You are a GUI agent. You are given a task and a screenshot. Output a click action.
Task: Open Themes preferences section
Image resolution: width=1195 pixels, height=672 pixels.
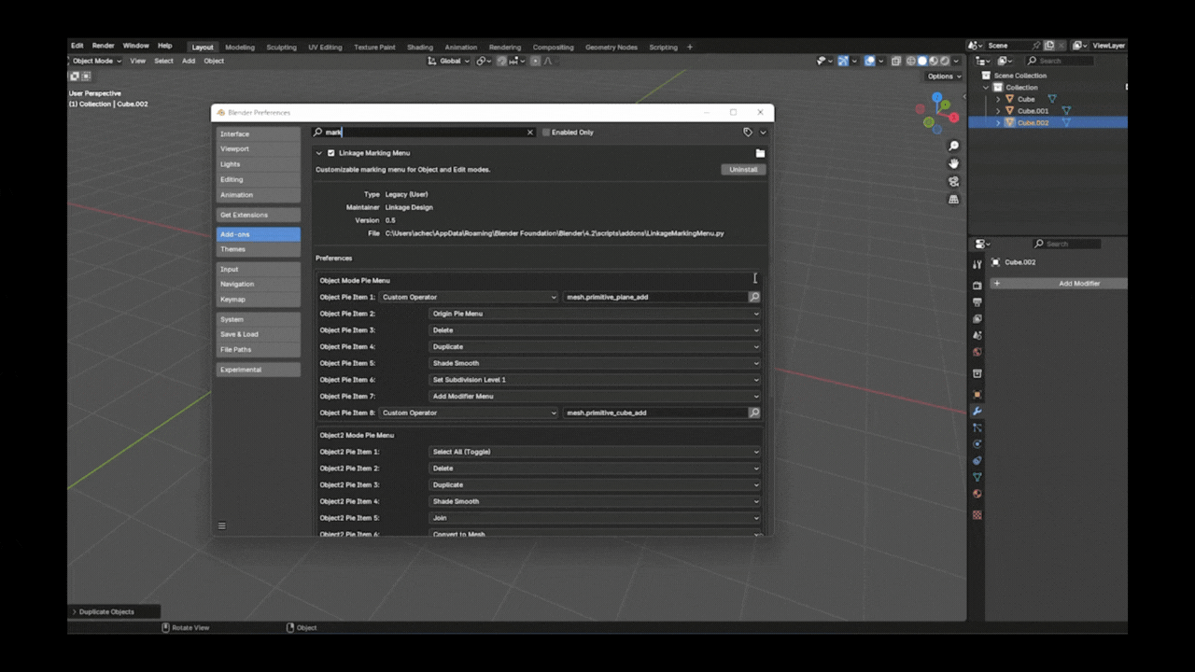pyautogui.click(x=259, y=249)
